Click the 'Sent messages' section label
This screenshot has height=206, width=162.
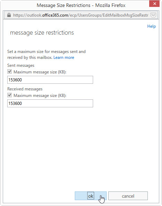pyautogui.click(x=21, y=65)
